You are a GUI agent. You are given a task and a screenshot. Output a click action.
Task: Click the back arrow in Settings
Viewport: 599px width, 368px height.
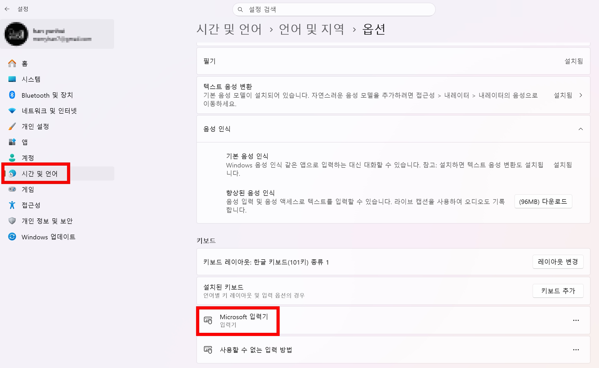7,9
